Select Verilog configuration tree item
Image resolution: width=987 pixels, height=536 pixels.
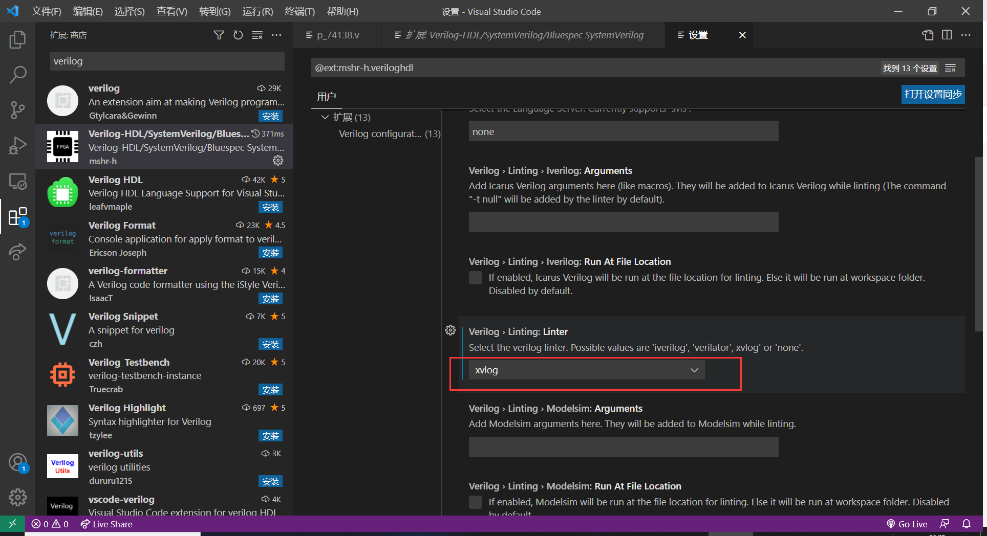coord(390,133)
